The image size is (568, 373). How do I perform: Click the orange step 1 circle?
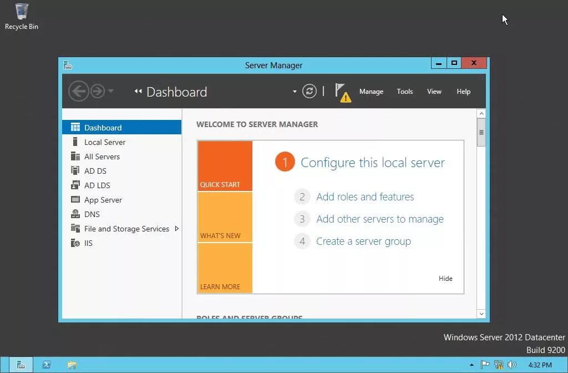(x=285, y=162)
